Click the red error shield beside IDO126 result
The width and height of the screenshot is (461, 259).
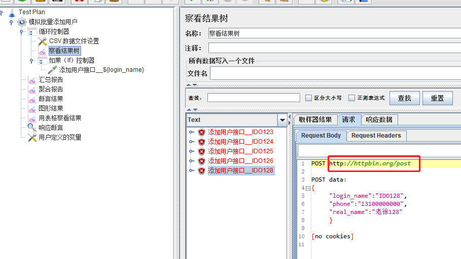[x=201, y=161]
